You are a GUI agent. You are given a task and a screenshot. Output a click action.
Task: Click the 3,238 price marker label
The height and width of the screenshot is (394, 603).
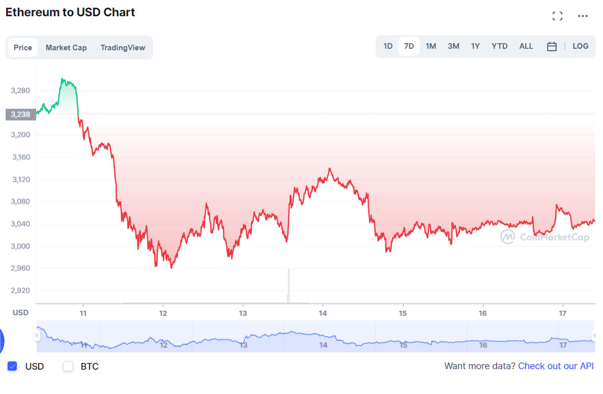coord(21,114)
